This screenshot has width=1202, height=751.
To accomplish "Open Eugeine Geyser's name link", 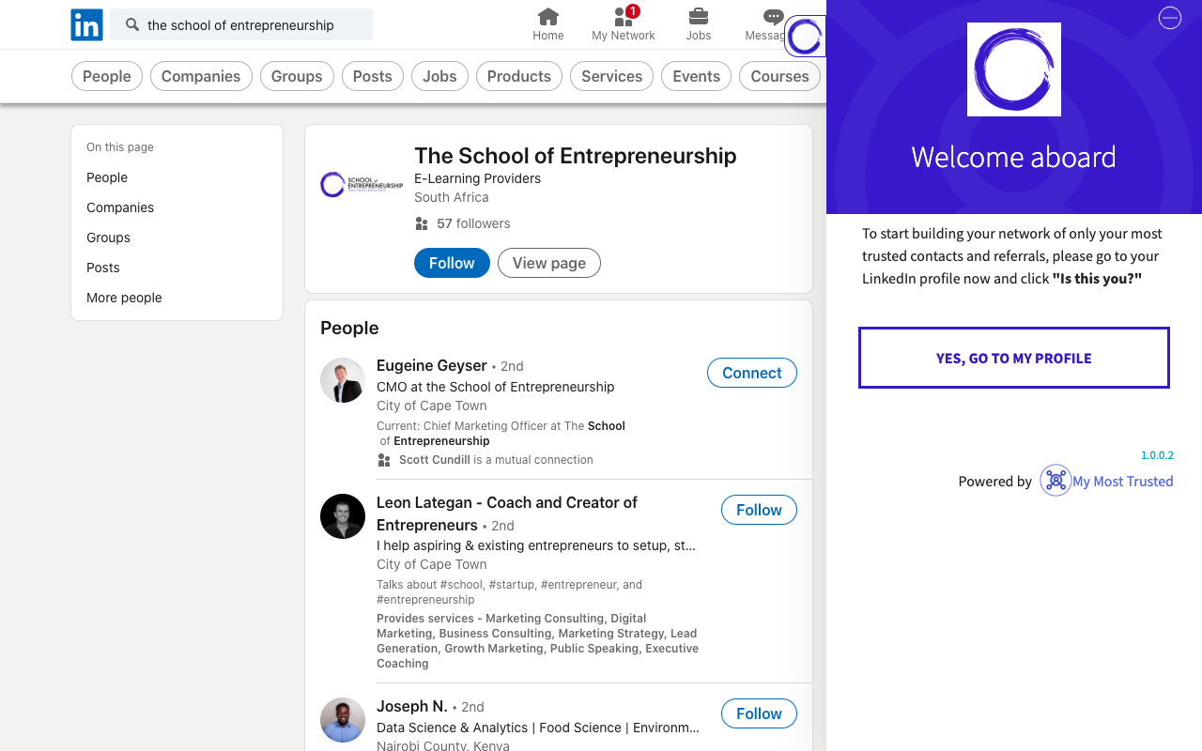I will click(x=432, y=365).
